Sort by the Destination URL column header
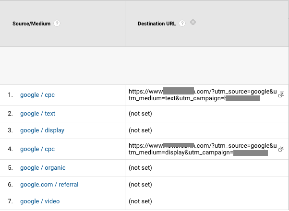 pyautogui.click(x=157, y=23)
